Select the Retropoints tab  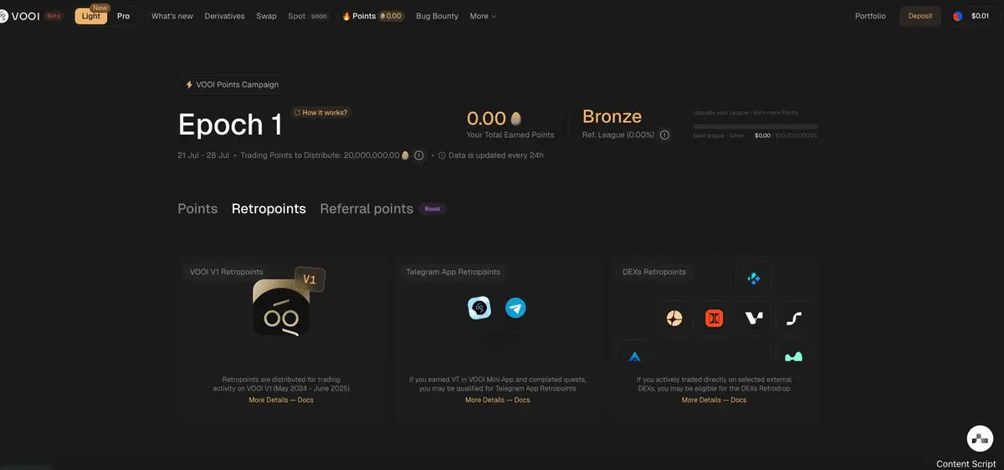pyautogui.click(x=269, y=209)
